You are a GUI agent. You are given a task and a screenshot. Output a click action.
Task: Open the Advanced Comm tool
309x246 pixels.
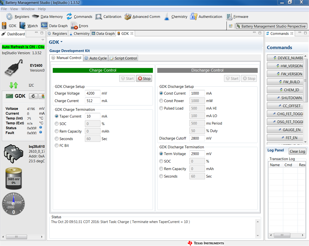click(142, 17)
